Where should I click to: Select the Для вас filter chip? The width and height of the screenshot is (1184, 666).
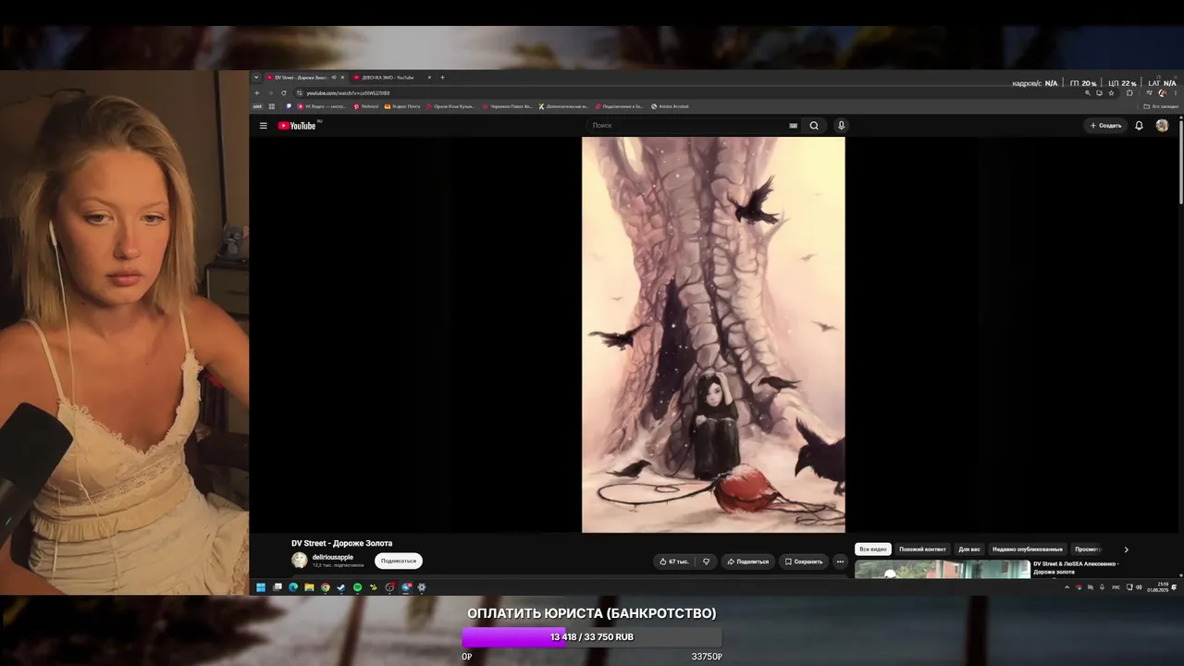(x=969, y=549)
